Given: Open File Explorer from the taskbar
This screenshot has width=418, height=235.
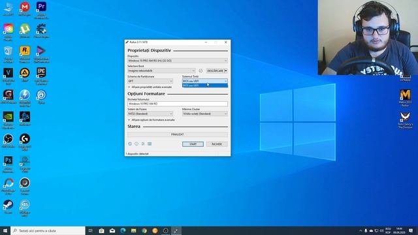Looking at the screenshot, I should coord(133,230).
